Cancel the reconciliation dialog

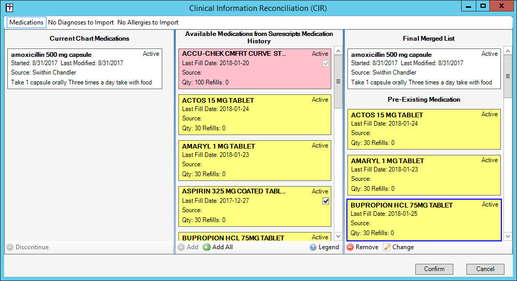click(485, 269)
